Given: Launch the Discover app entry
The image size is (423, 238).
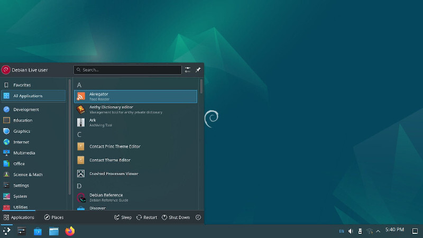Looking at the screenshot, I should point(135,207).
